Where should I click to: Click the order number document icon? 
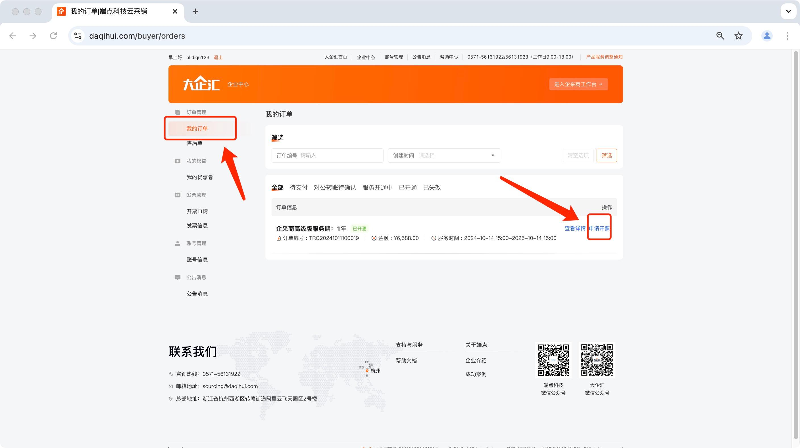click(x=279, y=238)
